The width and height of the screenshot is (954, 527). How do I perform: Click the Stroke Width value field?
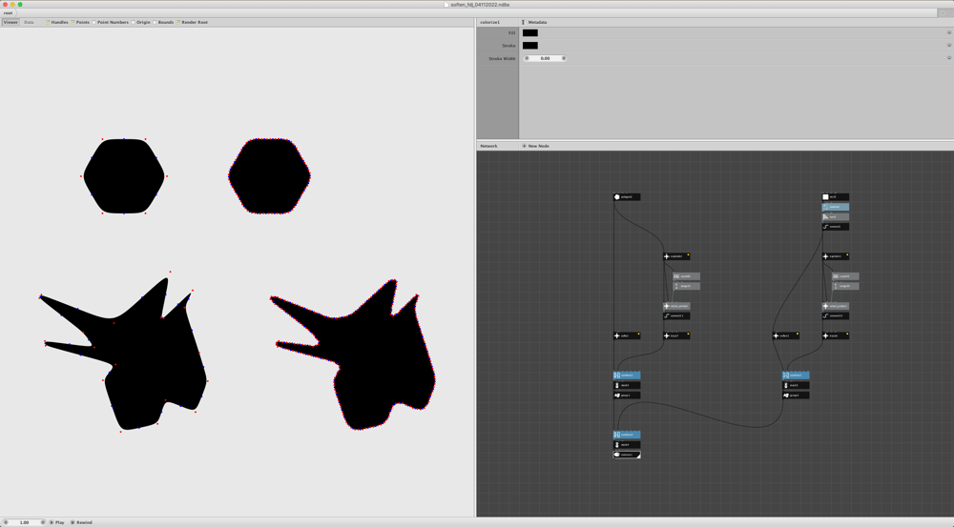[x=545, y=58]
